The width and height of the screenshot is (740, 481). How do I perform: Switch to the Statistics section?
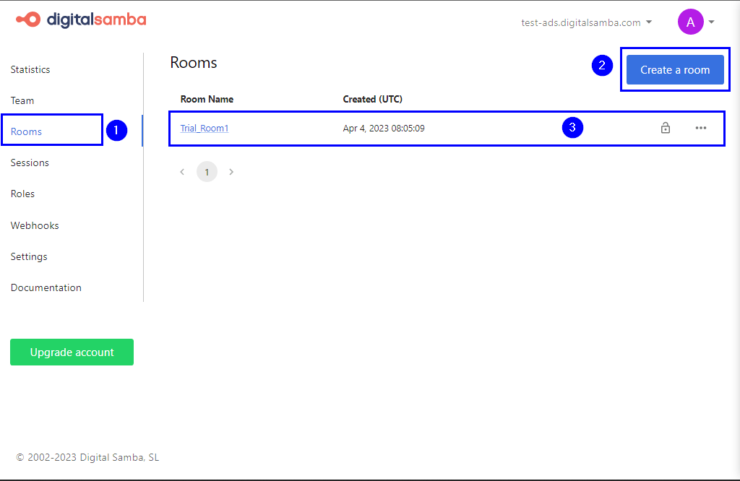(x=30, y=69)
